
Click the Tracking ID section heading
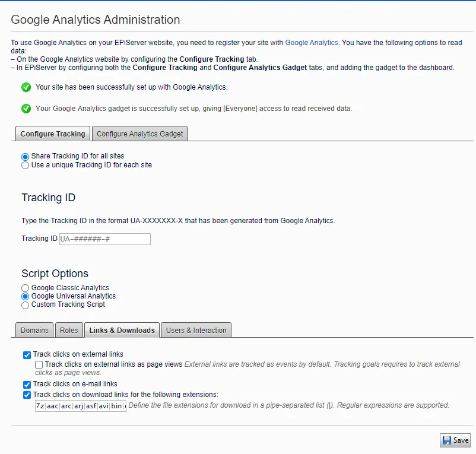(49, 198)
